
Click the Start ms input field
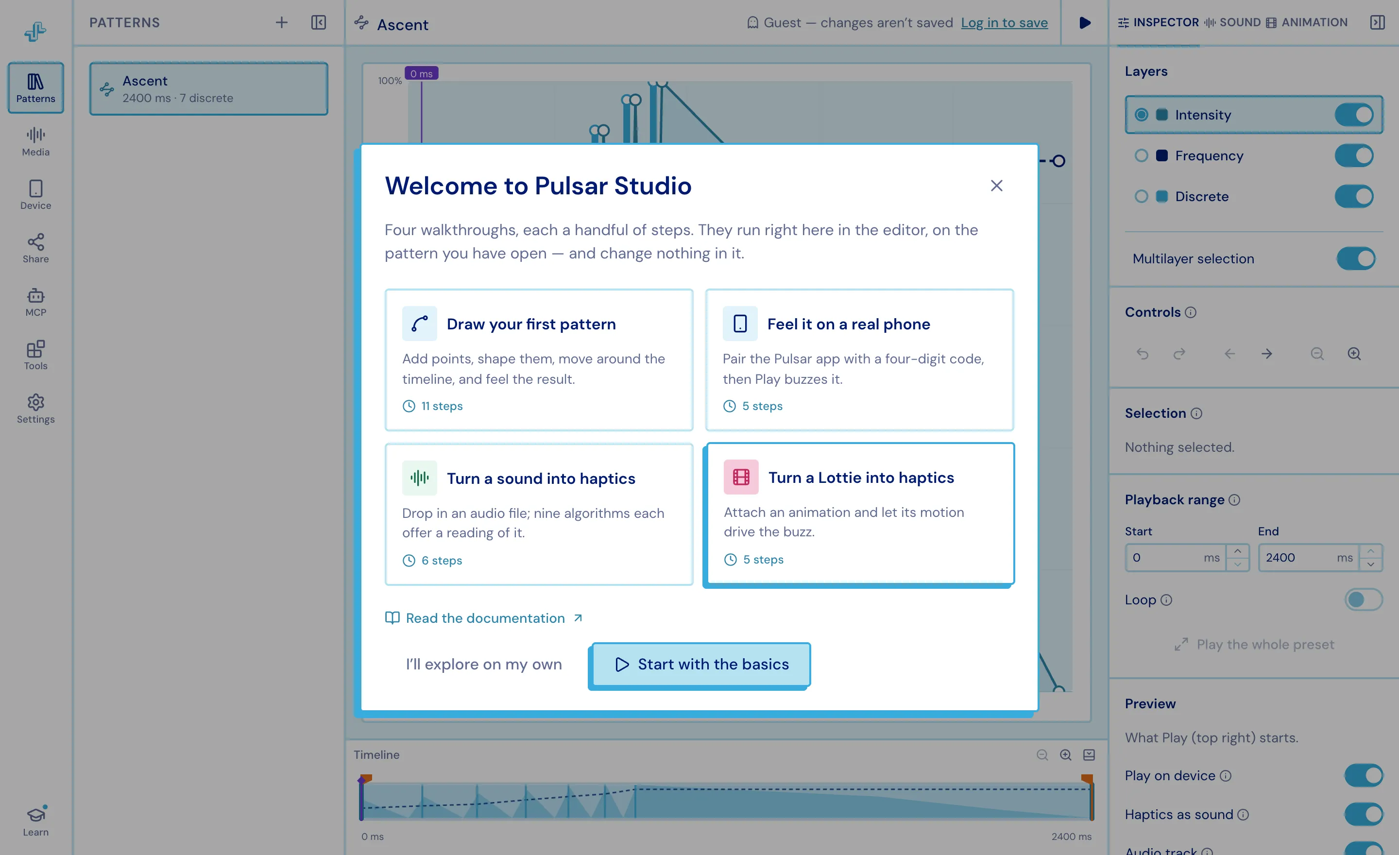pos(1175,558)
